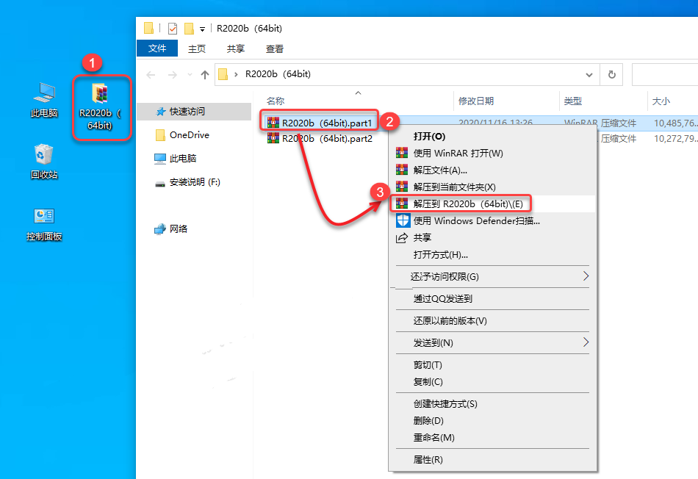Choose 重命名(M) in context menu
698x479 pixels.
[x=492, y=438]
